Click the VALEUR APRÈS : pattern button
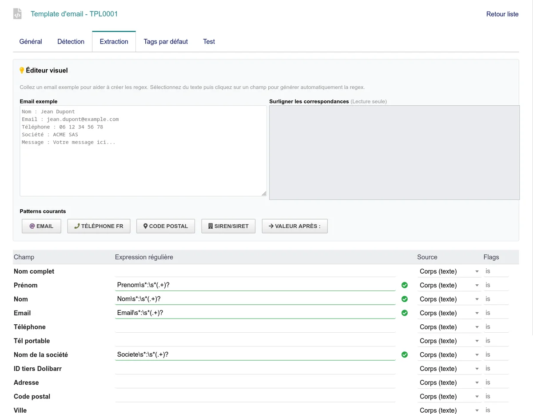Viewport: 533px width, 414px height. 294,226
